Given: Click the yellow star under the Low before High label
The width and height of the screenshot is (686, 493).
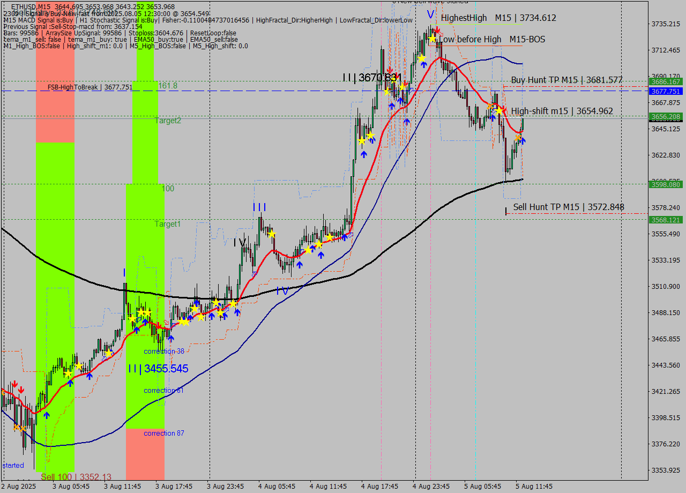Looking at the screenshot, I should [x=432, y=39].
